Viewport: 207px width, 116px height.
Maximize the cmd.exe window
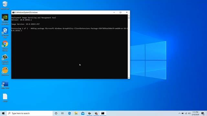coord(120,12)
